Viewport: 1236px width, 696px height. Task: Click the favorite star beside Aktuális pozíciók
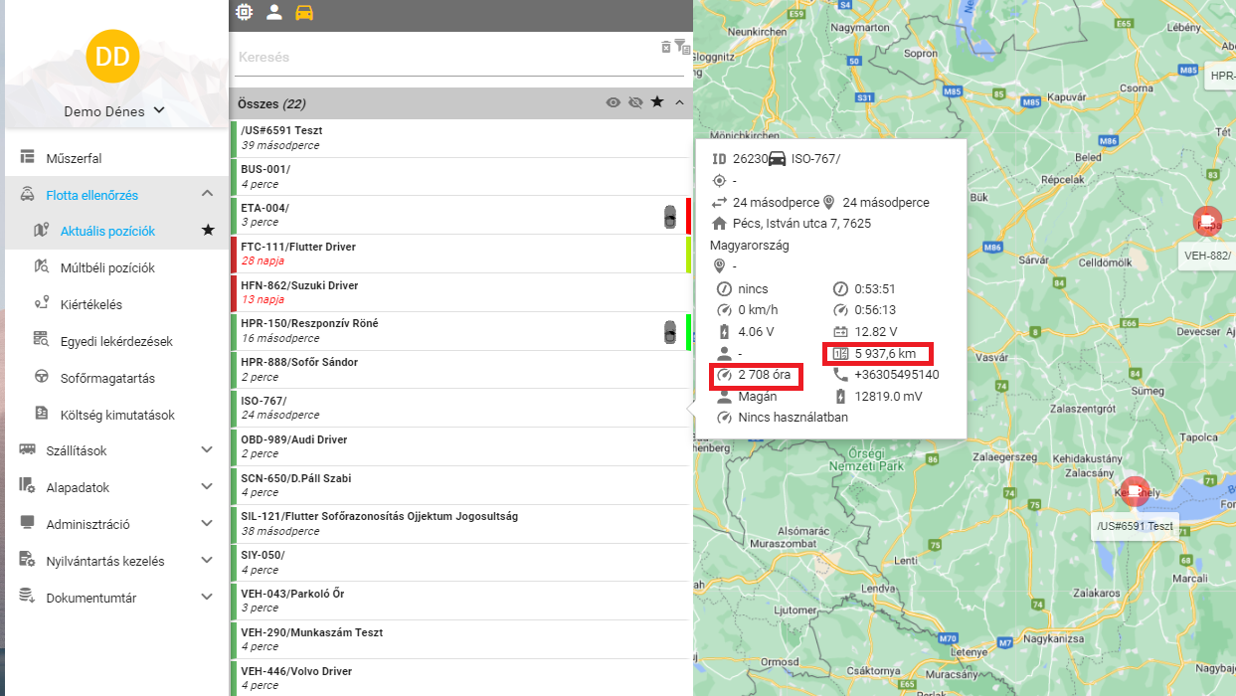point(208,231)
